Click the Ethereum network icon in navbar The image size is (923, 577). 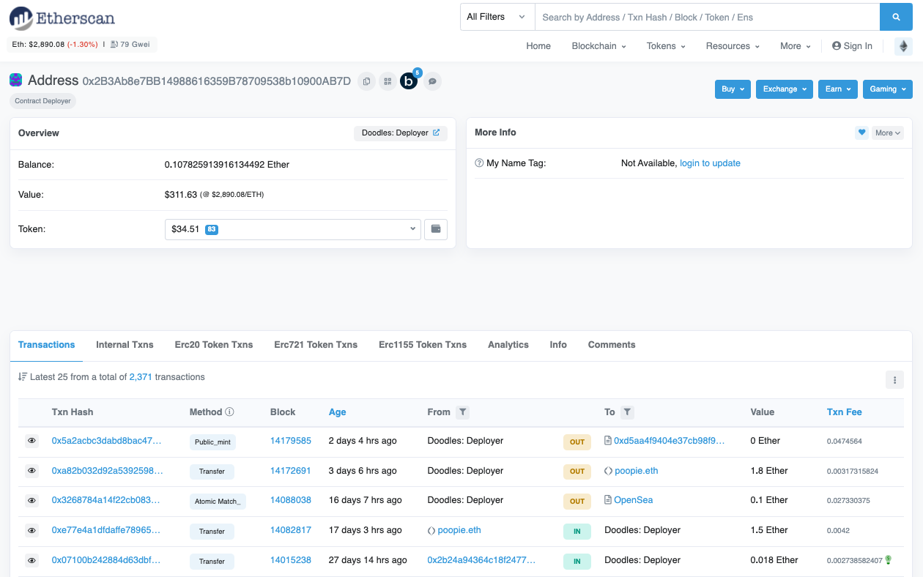coord(903,46)
